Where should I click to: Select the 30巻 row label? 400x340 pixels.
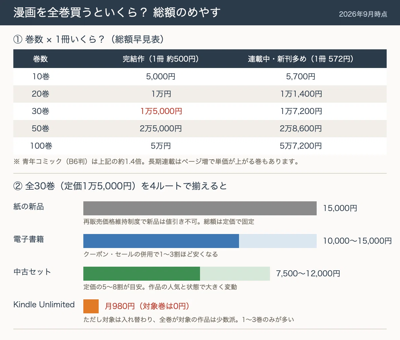[41, 111]
